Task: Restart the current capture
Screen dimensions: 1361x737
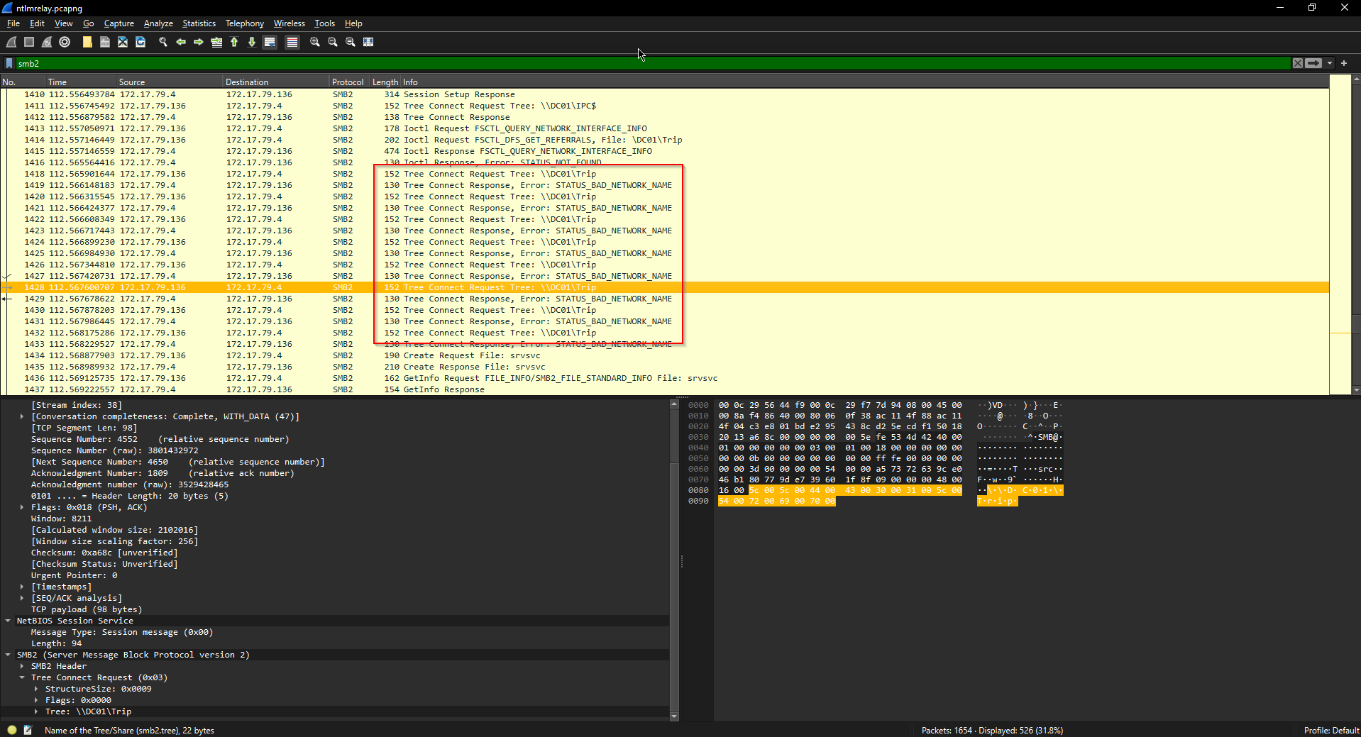Action: [x=47, y=42]
